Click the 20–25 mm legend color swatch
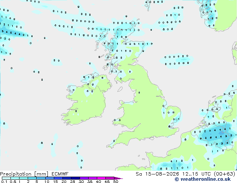This screenshot has height=183, width=237. [x=67, y=178]
